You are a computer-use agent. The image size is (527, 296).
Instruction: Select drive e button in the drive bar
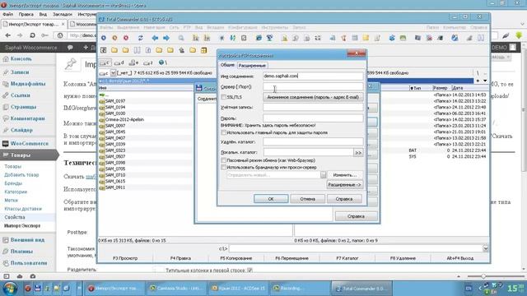click(x=133, y=62)
